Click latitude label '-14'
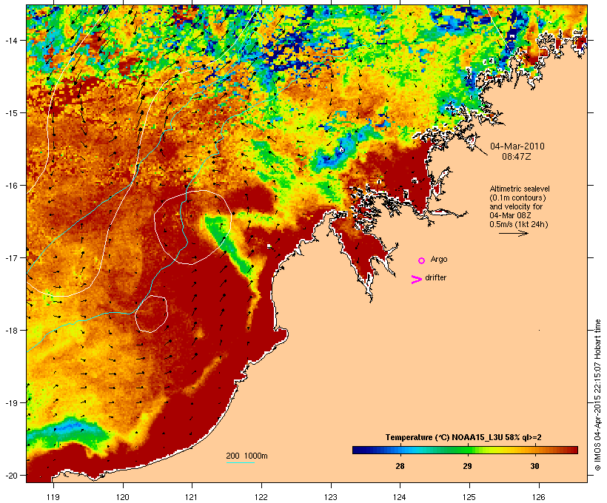The height and width of the screenshot is (503, 607). click(x=10, y=40)
